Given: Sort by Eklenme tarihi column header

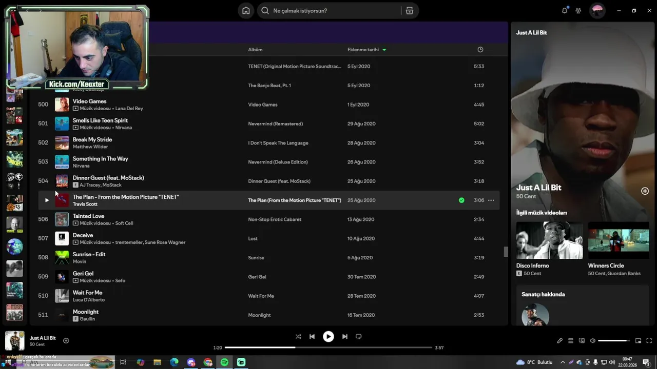Looking at the screenshot, I should (363, 50).
